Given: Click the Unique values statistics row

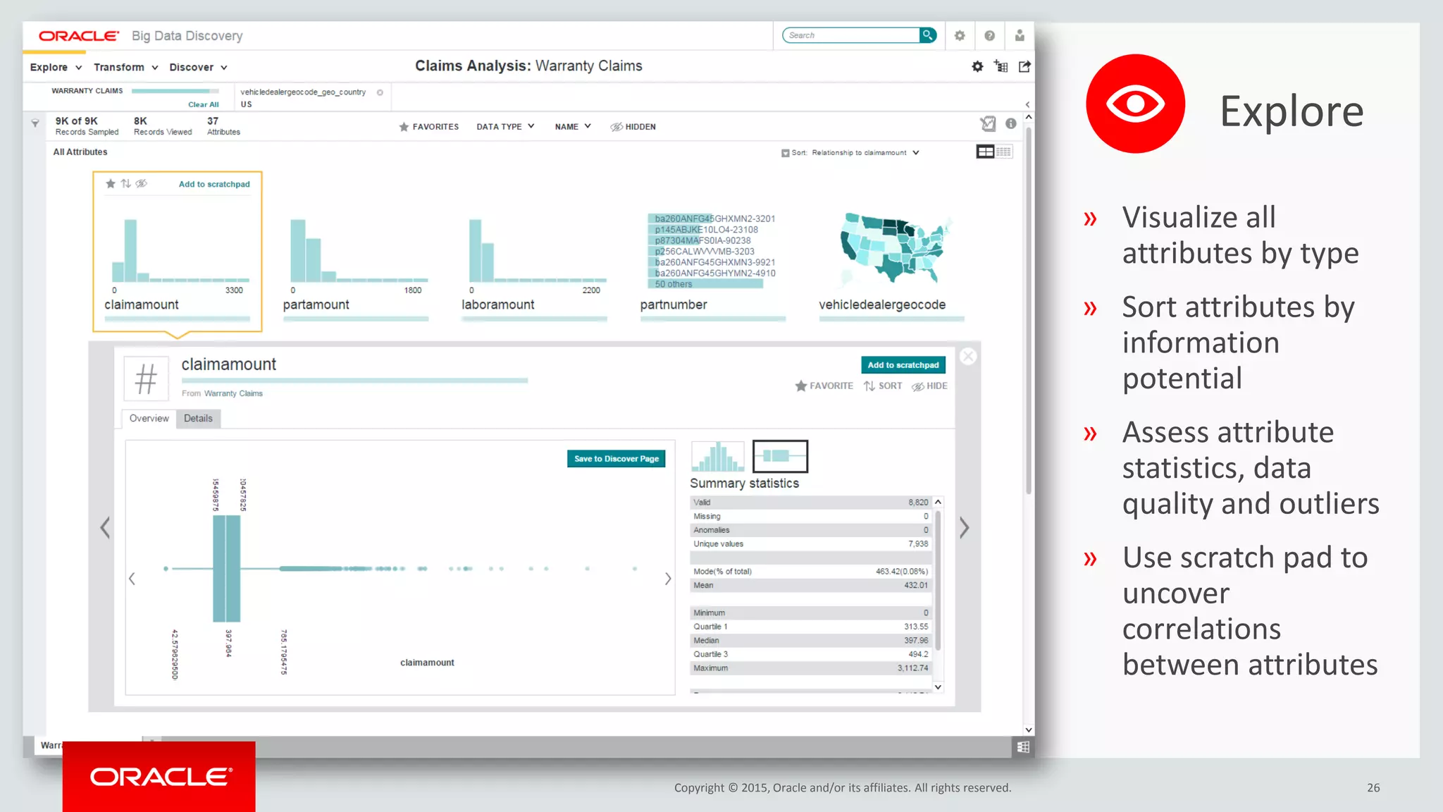Looking at the screenshot, I should pos(811,544).
